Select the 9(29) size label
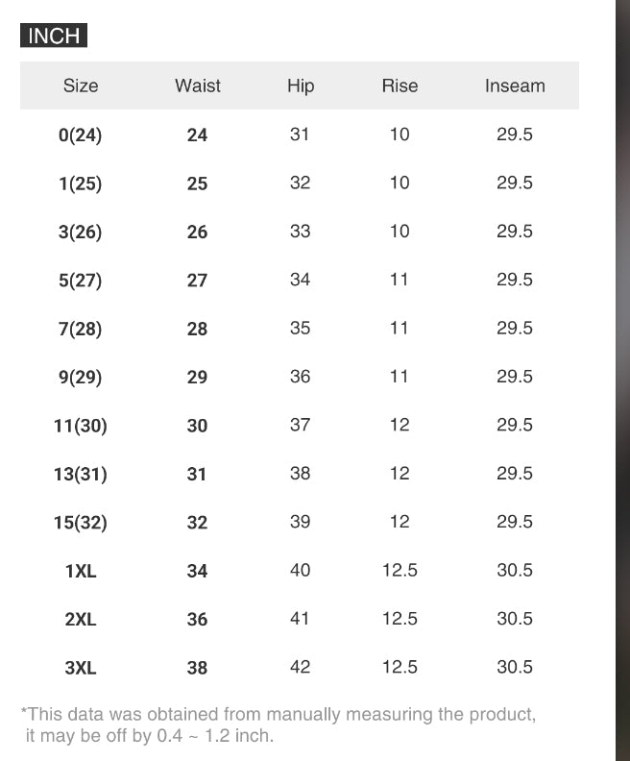This screenshot has height=761, width=630. tap(81, 378)
